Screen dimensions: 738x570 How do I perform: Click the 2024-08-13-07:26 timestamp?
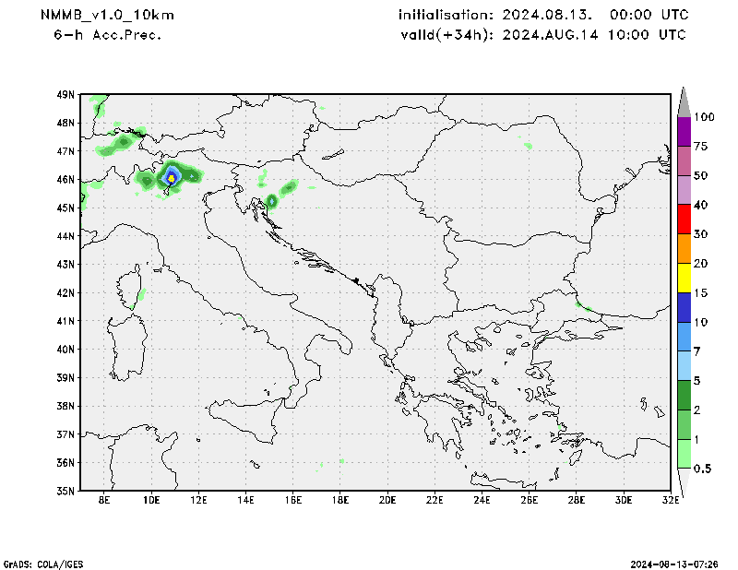(x=677, y=563)
